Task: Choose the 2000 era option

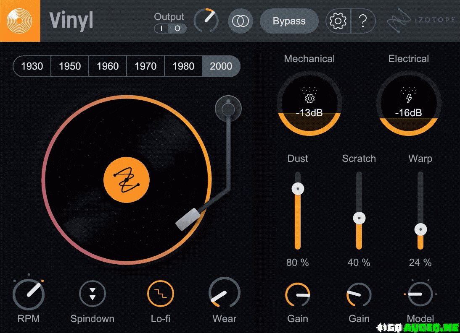Action: click(221, 66)
